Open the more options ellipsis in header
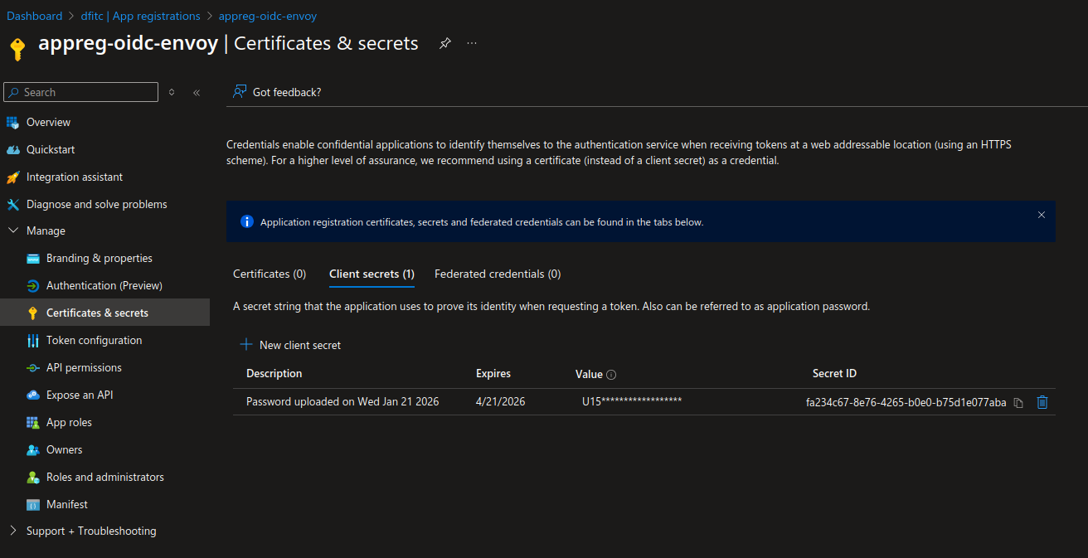This screenshot has height=558, width=1088. click(472, 43)
